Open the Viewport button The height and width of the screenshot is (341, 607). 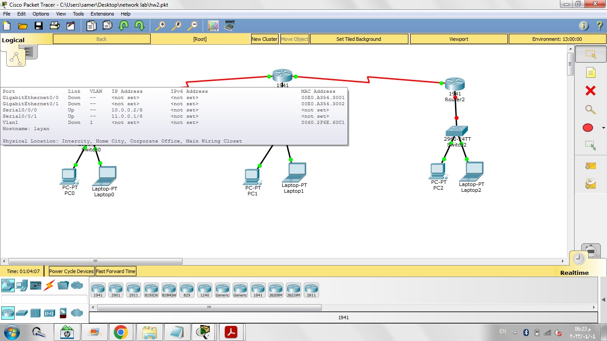point(459,39)
